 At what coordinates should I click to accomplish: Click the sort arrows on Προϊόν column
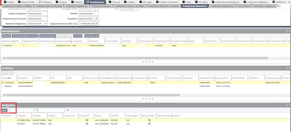tap(10, 78)
